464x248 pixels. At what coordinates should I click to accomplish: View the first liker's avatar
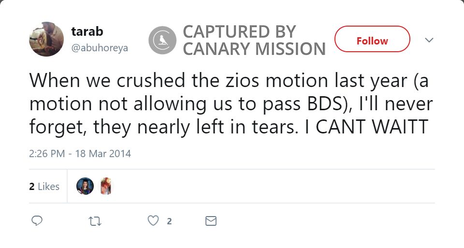(x=85, y=186)
